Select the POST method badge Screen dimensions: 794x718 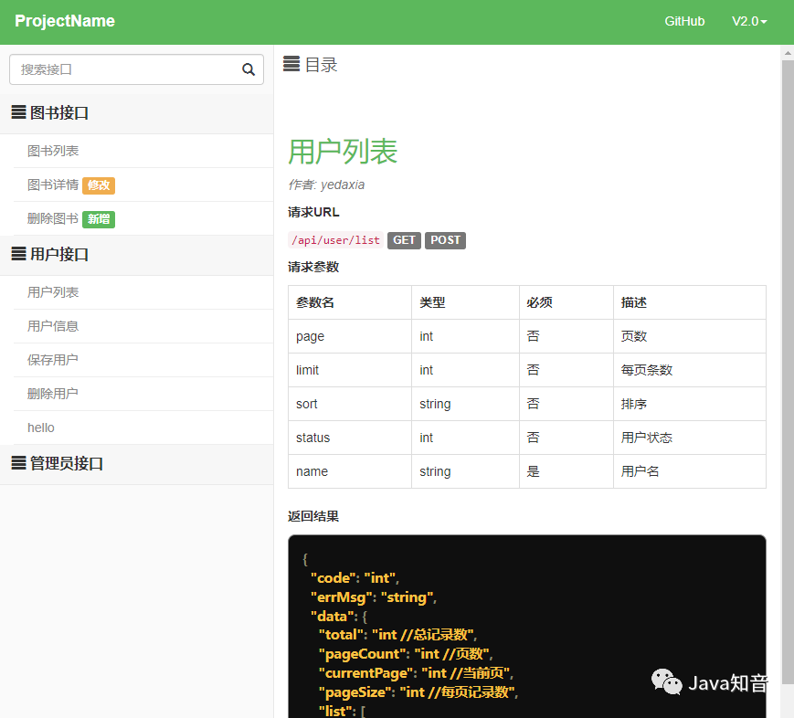coord(445,240)
